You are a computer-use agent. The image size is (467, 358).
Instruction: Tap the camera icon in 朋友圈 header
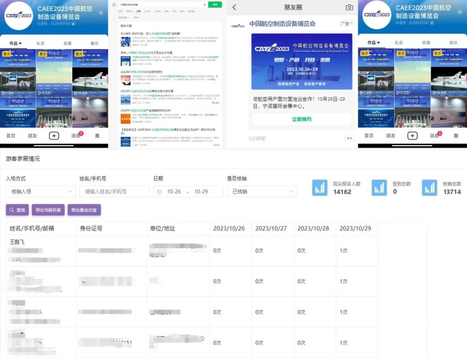coord(349,7)
